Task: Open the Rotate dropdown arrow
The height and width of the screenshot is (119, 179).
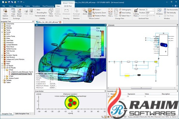Action: [x=101, y=10]
